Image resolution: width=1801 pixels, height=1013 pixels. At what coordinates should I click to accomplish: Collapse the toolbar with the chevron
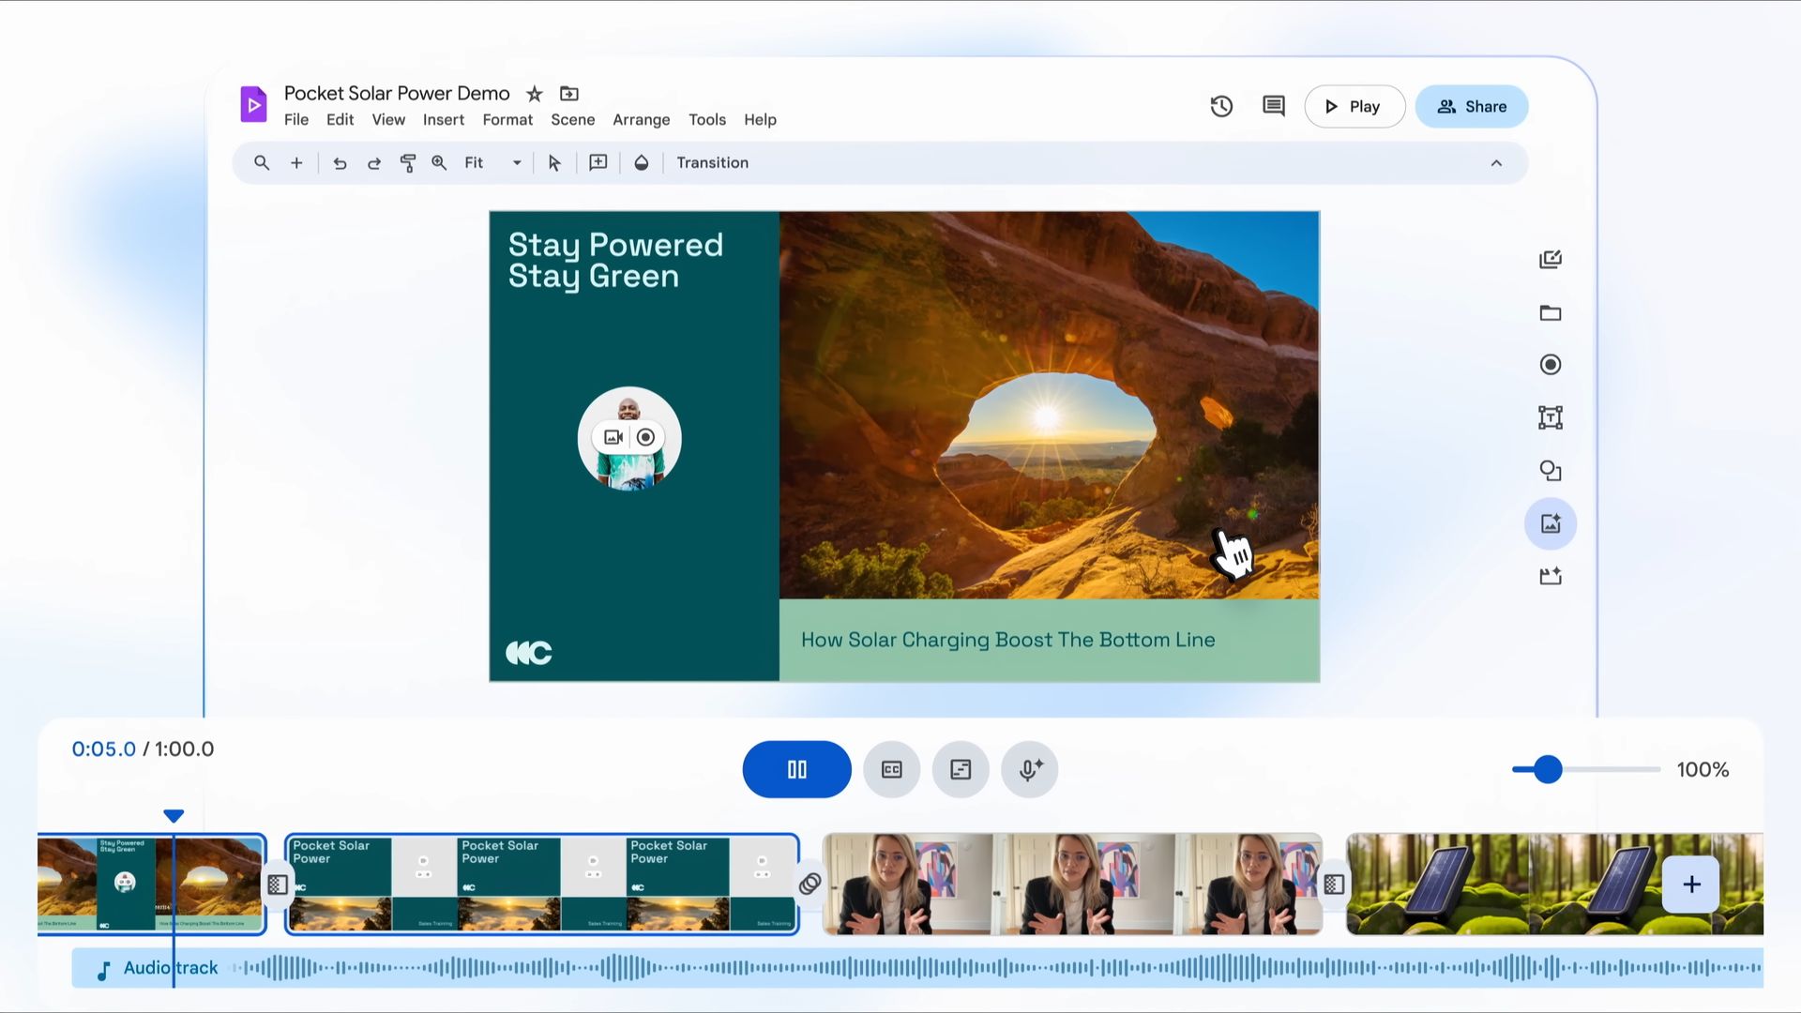1496,163
